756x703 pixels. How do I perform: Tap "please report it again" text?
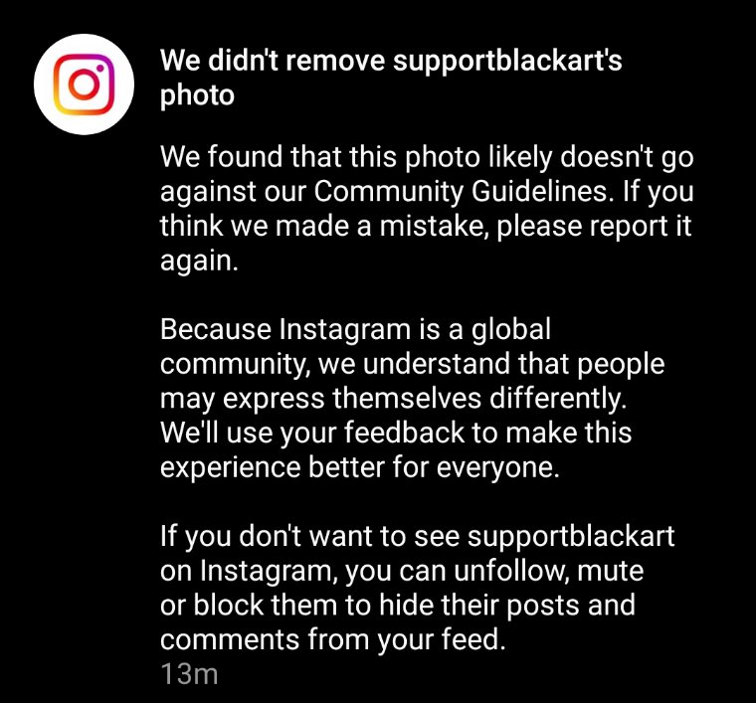pos(426,244)
